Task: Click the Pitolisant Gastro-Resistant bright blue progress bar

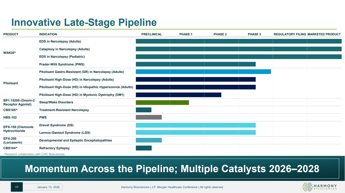Action: [x=203, y=72]
